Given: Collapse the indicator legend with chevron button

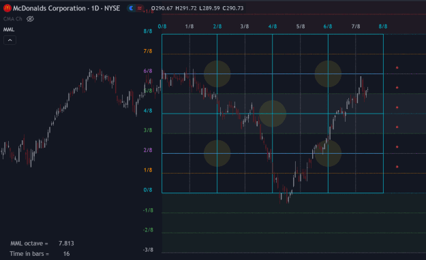Looking at the screenshot, I should pos(10,40).
